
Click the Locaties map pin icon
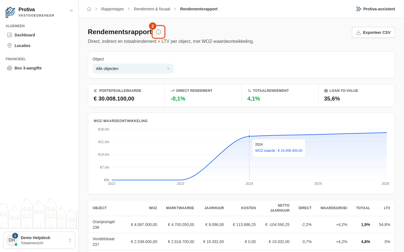pos(10,46)
